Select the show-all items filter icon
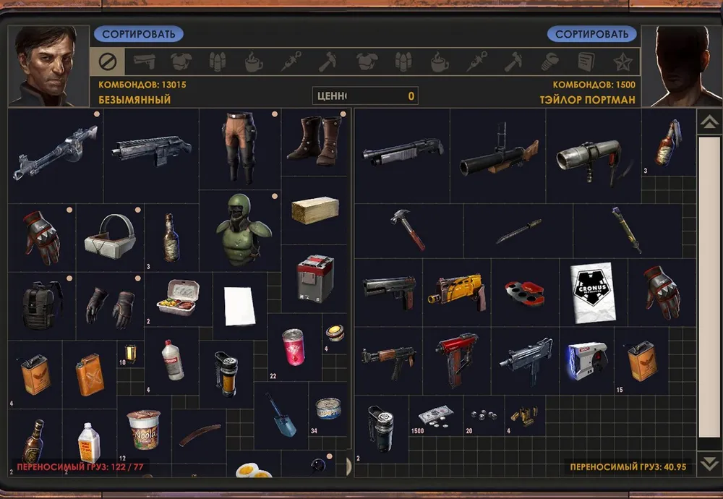The height and width of the screenshot is (499, 723). [107, 62]
